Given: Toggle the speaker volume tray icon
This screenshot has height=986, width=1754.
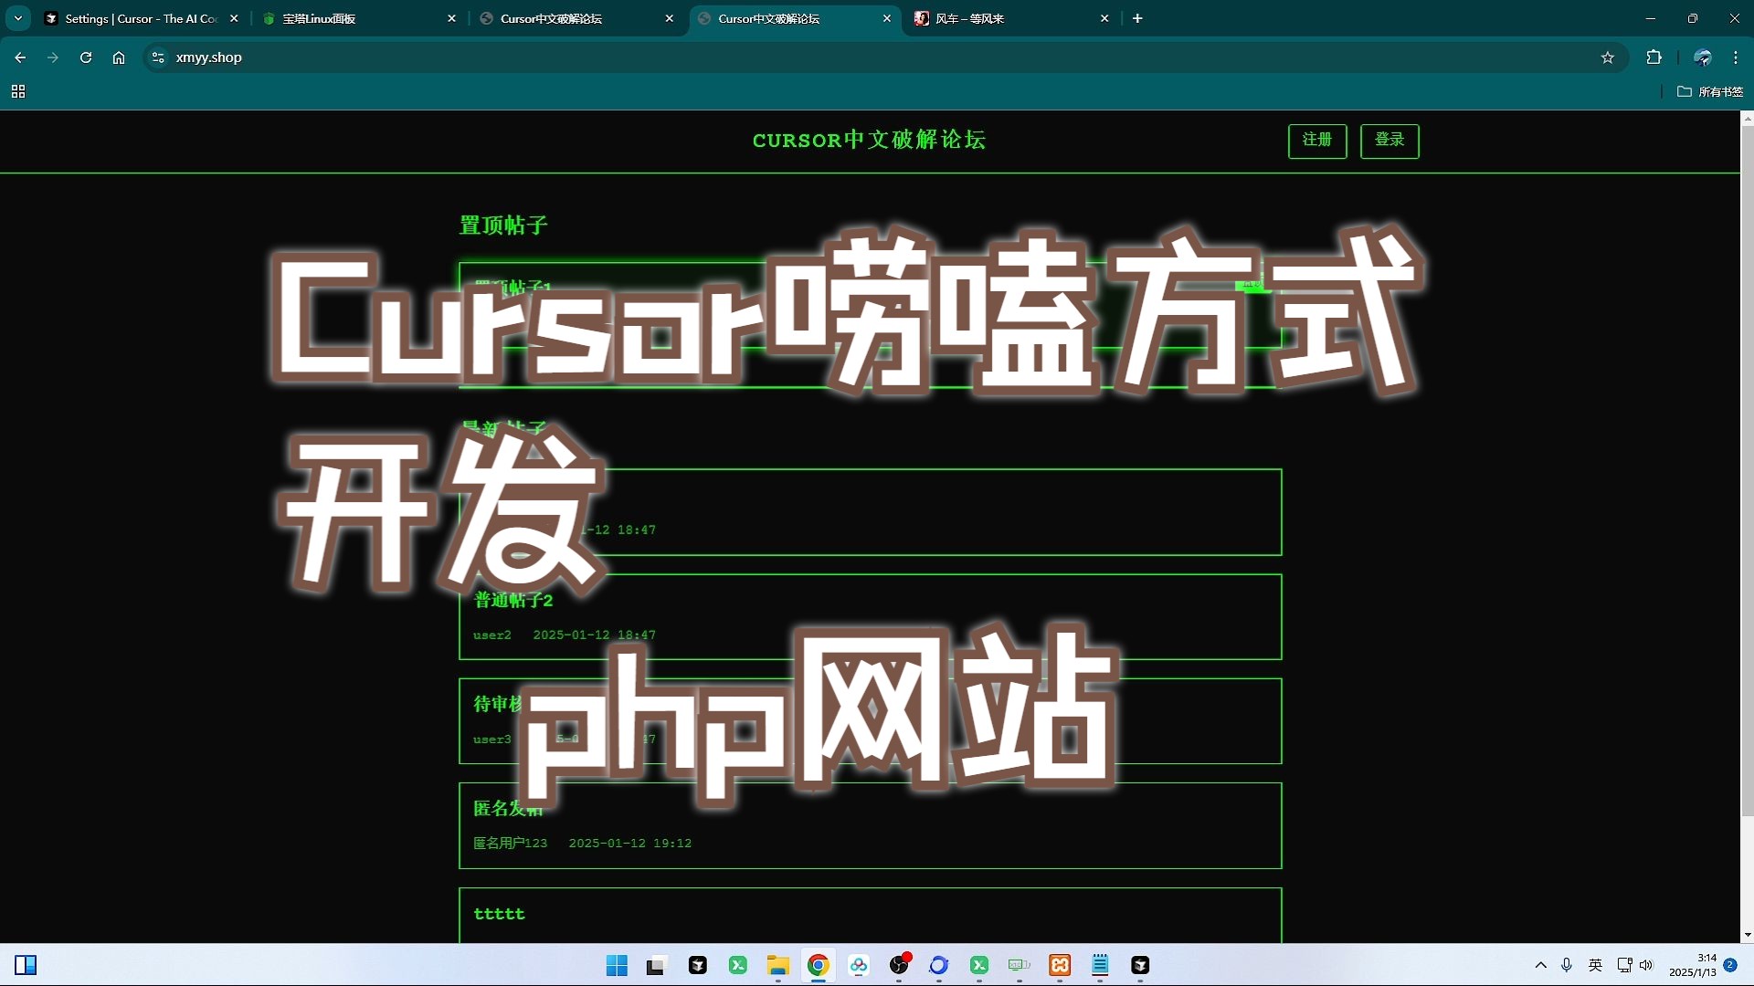Looking at the screenshot, I should [x=1646, y=965].
